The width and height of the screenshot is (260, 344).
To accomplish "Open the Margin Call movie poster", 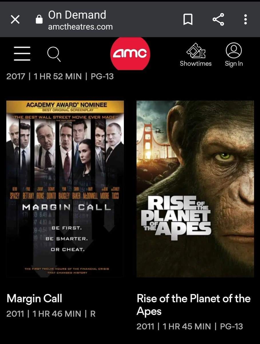I will click(65, 189).
